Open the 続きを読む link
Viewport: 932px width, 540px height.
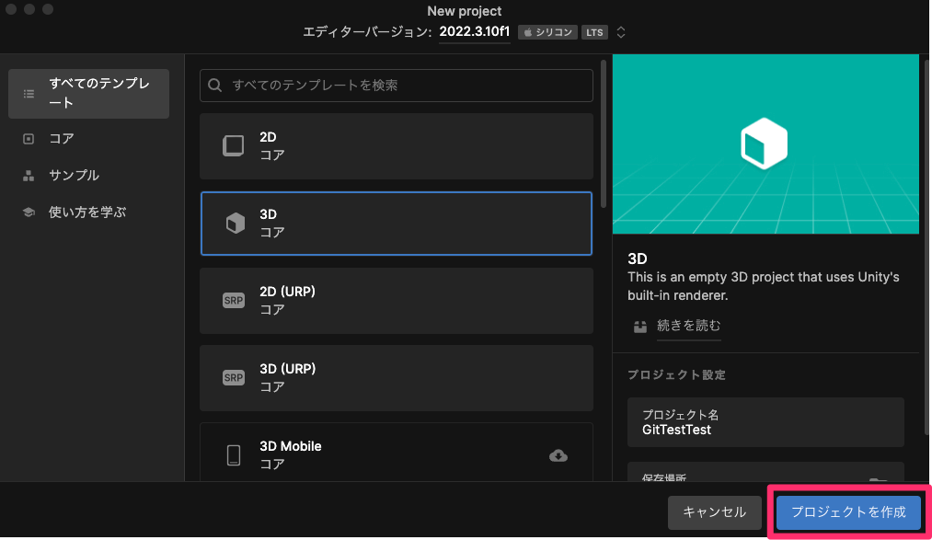pos(688,326)
